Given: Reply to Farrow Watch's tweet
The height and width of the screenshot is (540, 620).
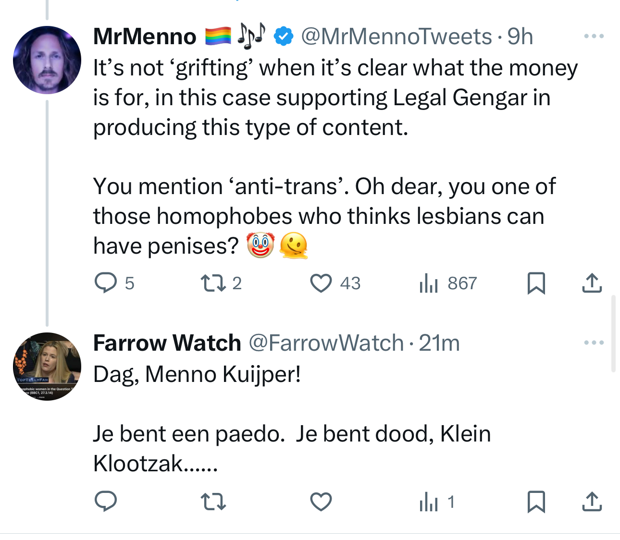Looking at the screenshot, I should pos(106,502).
